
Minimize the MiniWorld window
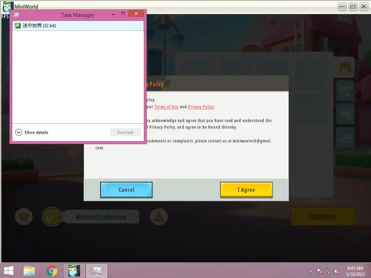[342, 7]
